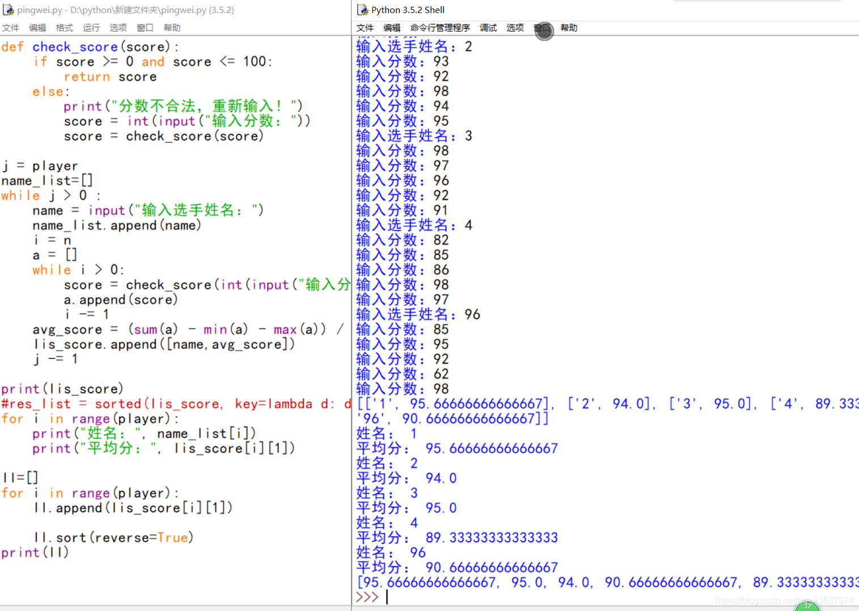This screenshot has height=611, width=859.
Task: Click the 'a.append(score)' code line
Action: point(121,300)
